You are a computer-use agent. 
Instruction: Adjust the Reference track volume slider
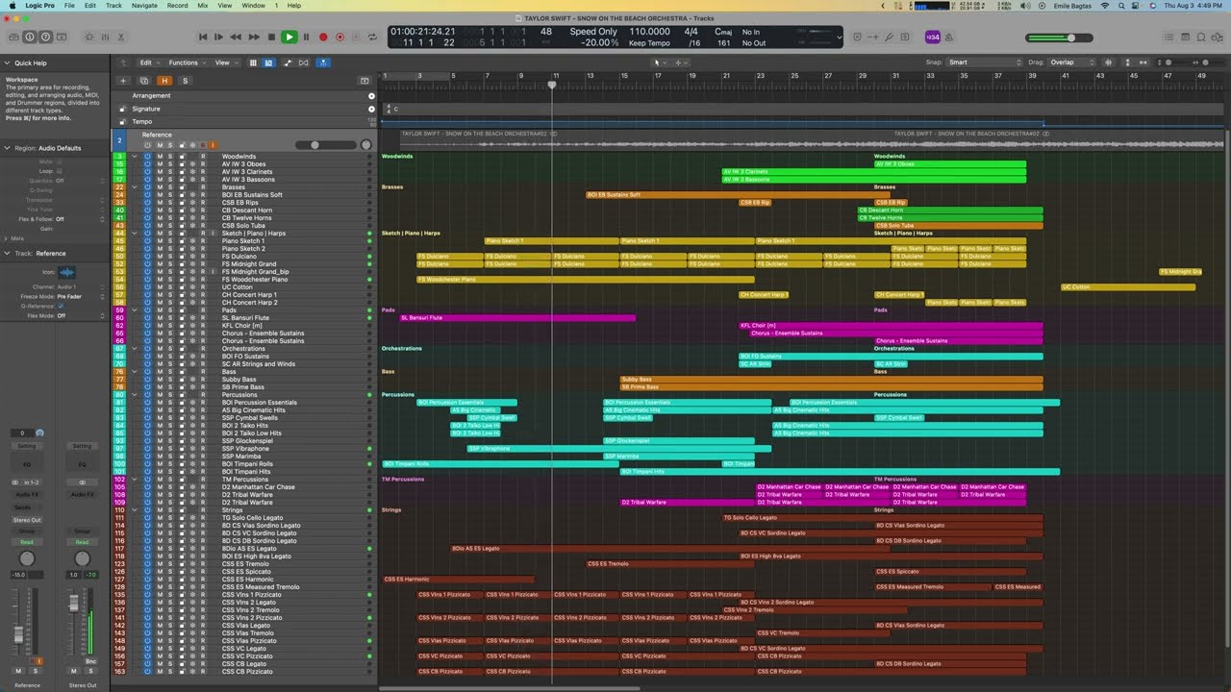314,145
